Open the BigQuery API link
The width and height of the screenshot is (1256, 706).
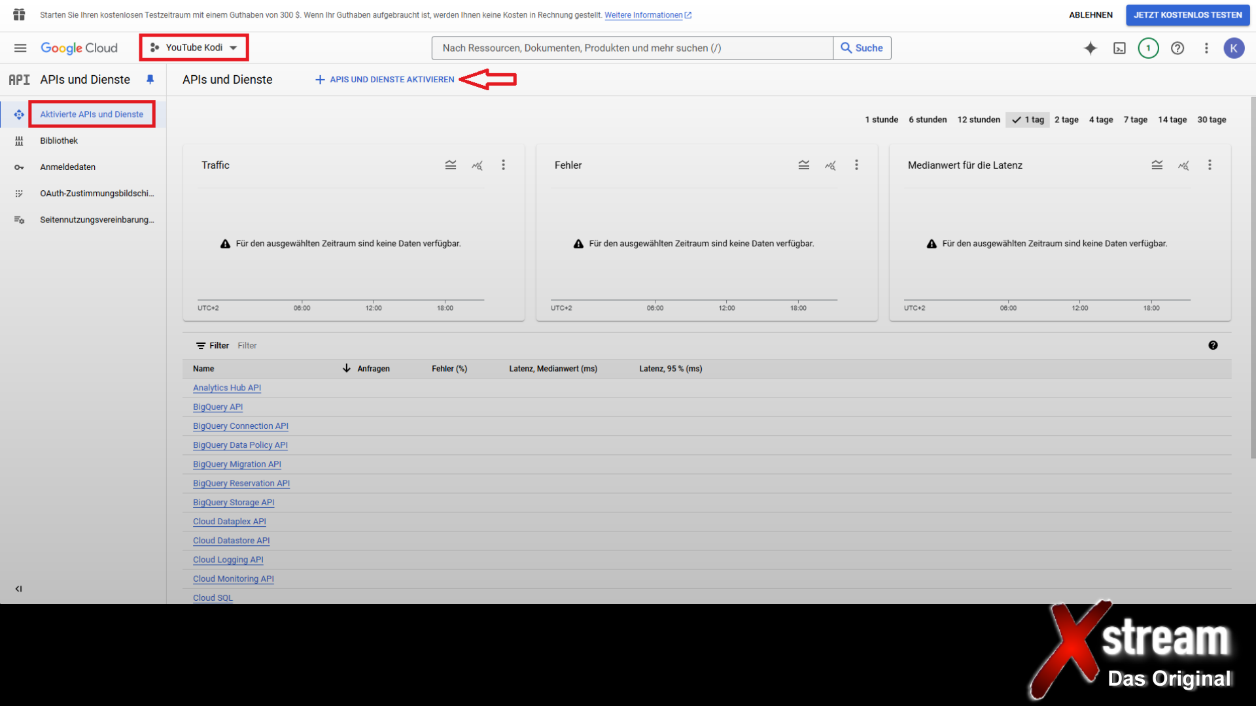click(x=218, y=407)
